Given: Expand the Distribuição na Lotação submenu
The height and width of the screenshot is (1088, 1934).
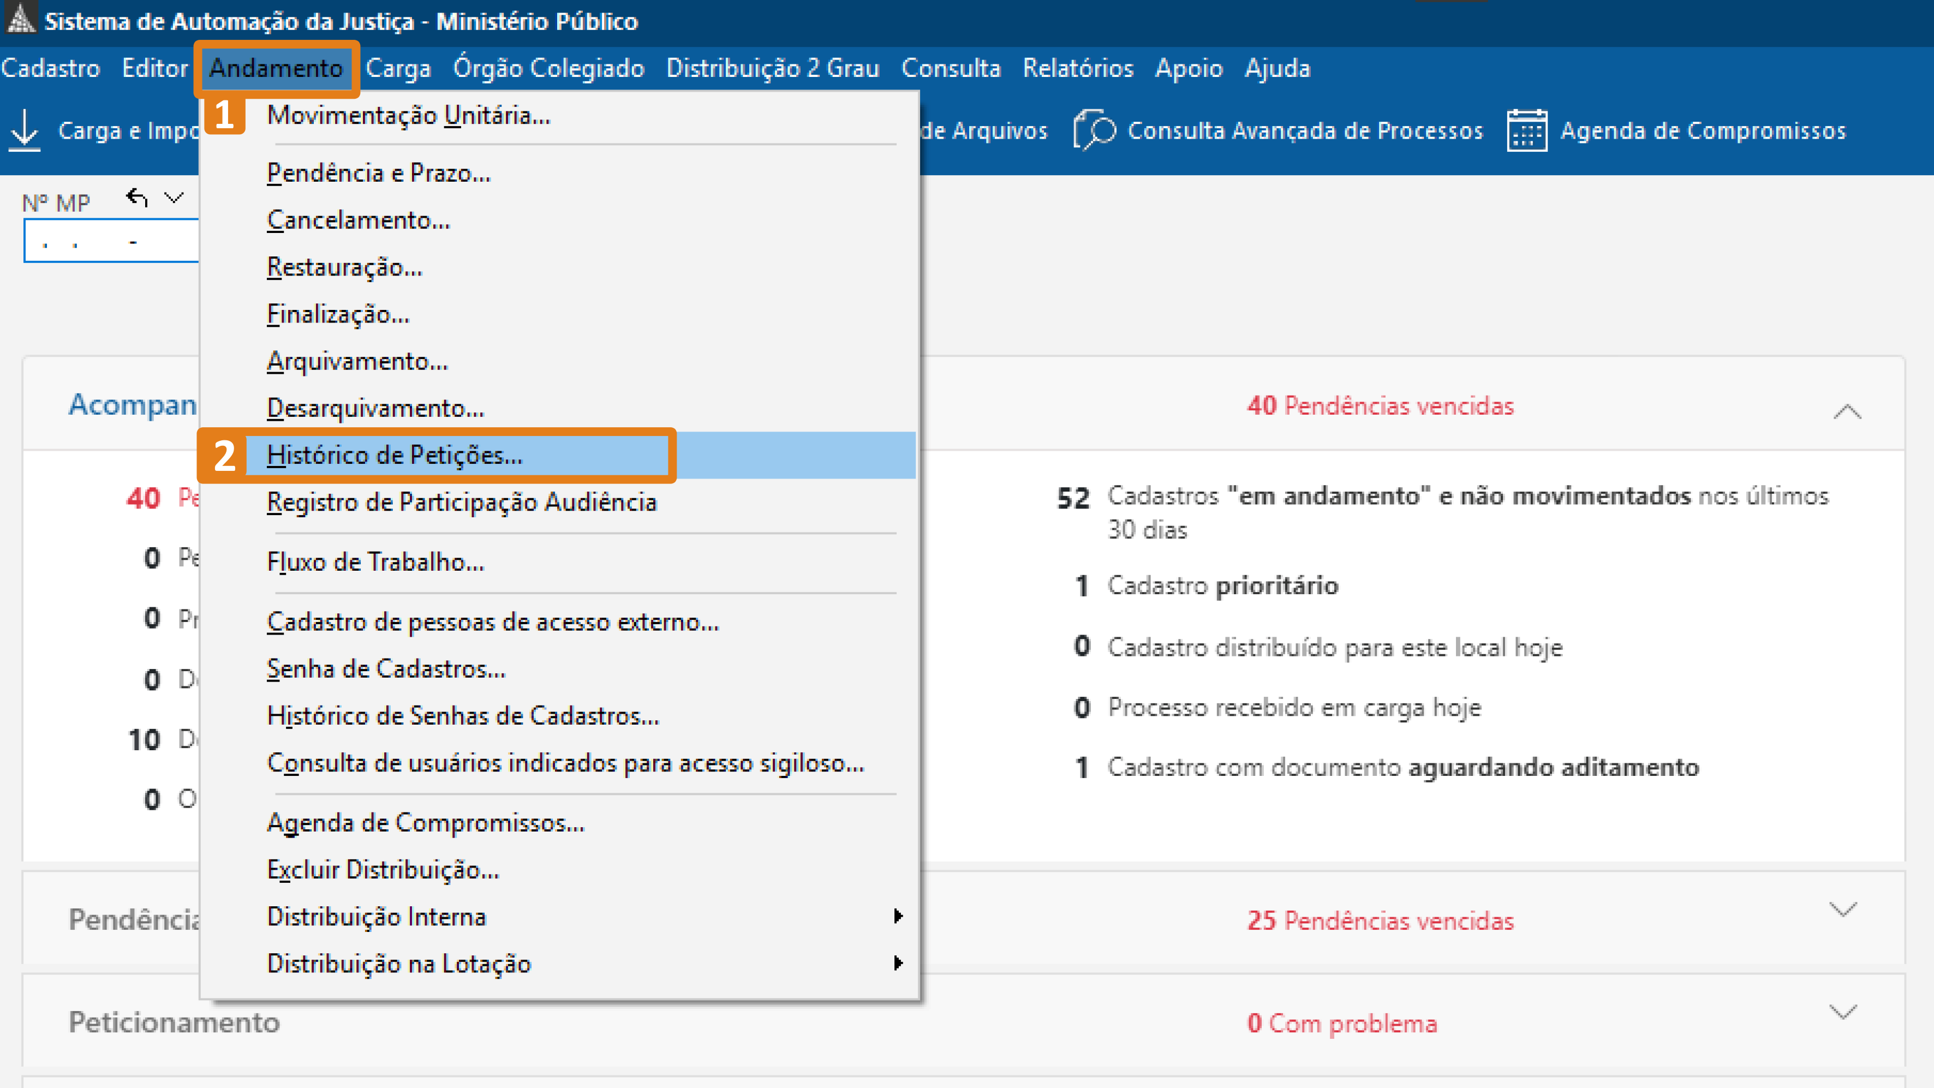Looking at the screenshot, I should (899, 964).
